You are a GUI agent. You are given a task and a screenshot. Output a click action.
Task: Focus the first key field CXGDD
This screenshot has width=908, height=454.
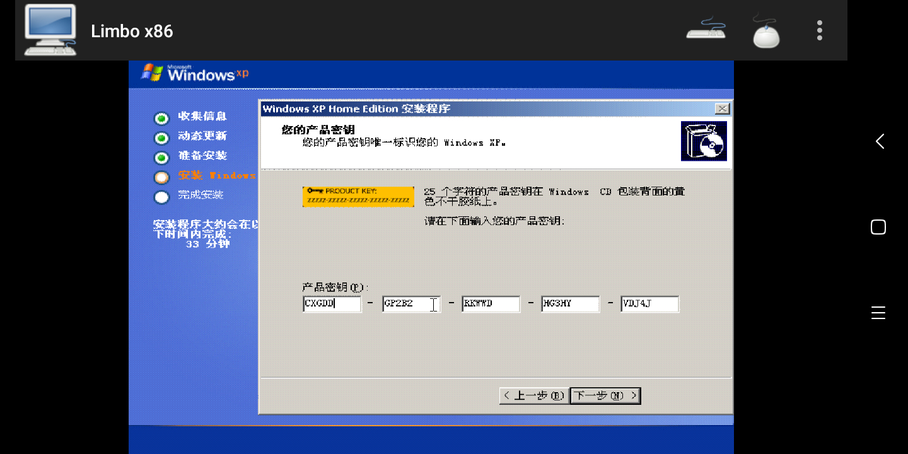click(x=332, y=304)
